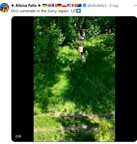This screenshot has height=144, width=137.
Task: Click the down arrow emoji after 1/2
Action: click(79, 11)
